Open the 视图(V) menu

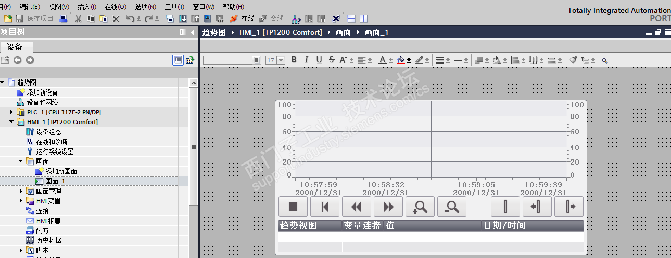point(59,7)
